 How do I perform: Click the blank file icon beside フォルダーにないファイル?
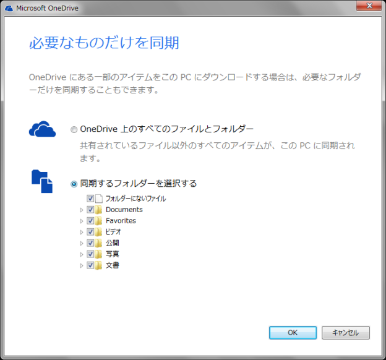pos(99,199)
